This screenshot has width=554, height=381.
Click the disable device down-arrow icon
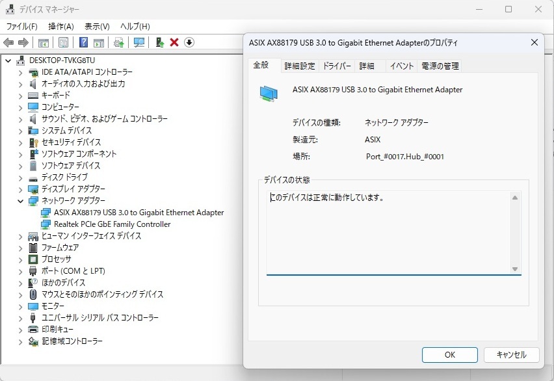189,42
